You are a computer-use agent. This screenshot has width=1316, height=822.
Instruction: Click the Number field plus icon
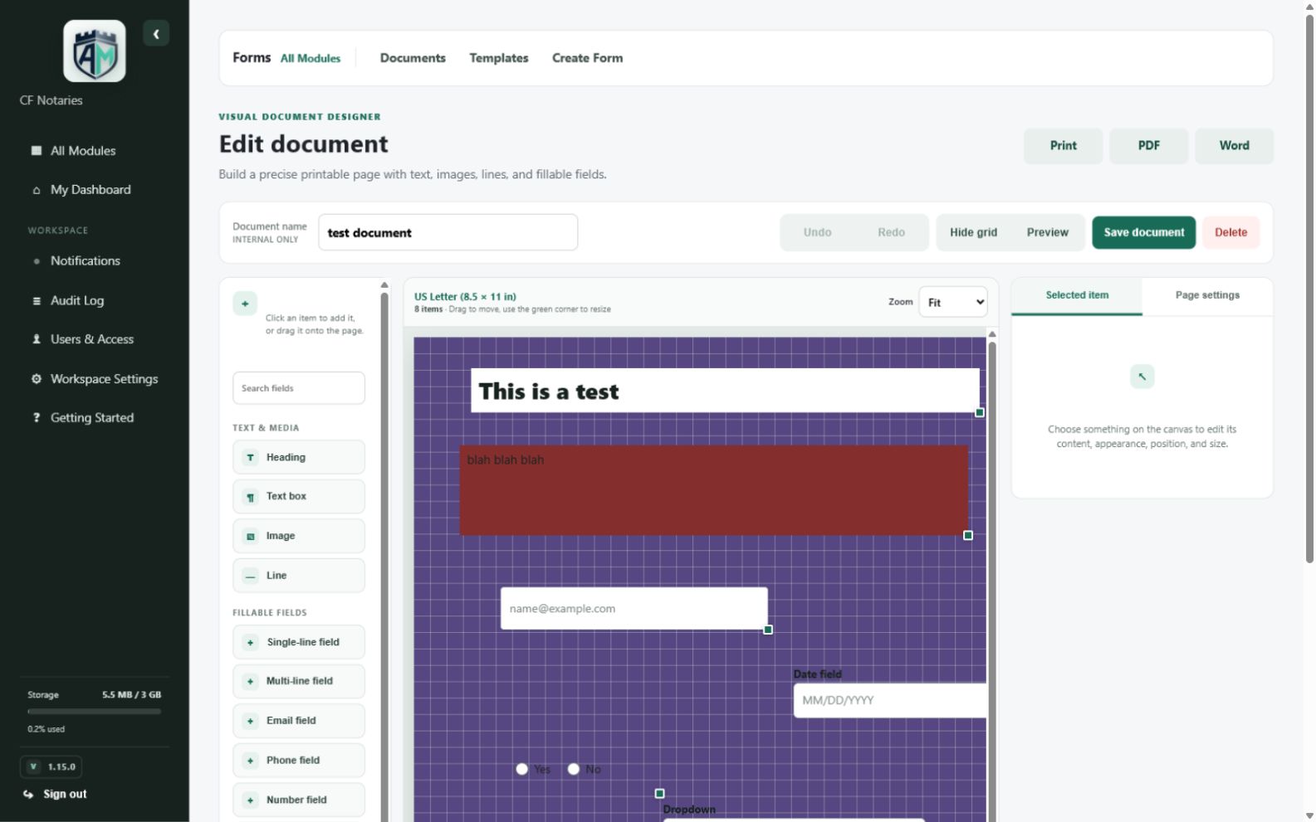point(250,800)
